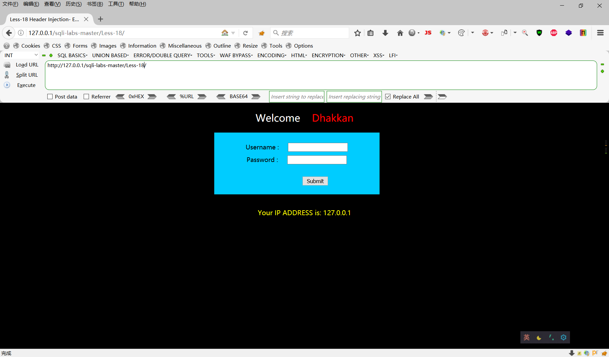Image resolution: width=609 pixels, height=357 pixels.
Task: Enable the Post data checkbox
Action: [50, 97]
